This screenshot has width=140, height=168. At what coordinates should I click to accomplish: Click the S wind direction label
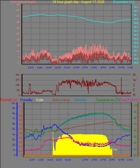click(x=134, y=85)
